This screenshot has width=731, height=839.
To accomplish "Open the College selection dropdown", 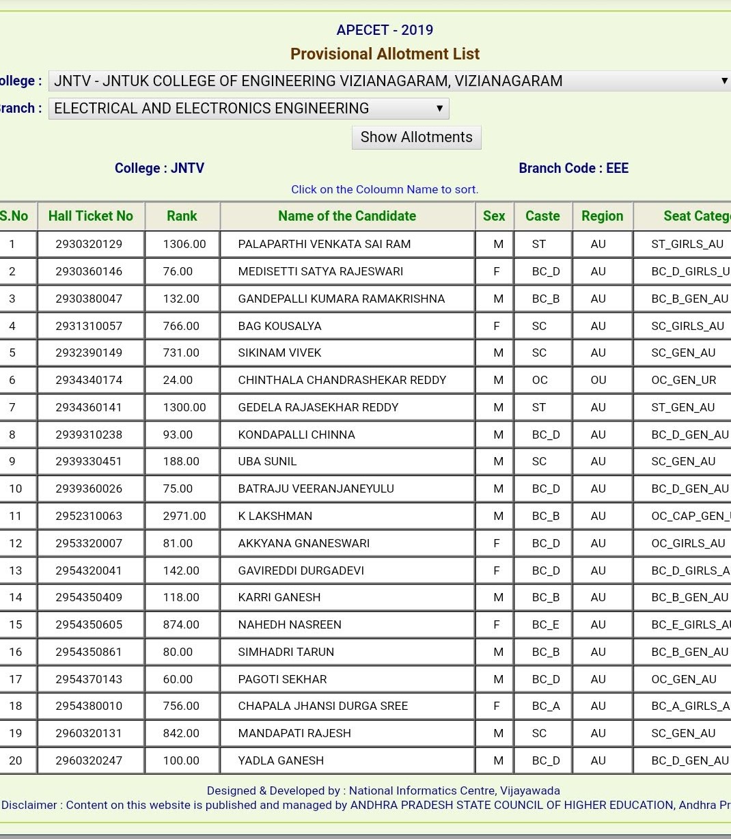I will (x=389, y=81).
